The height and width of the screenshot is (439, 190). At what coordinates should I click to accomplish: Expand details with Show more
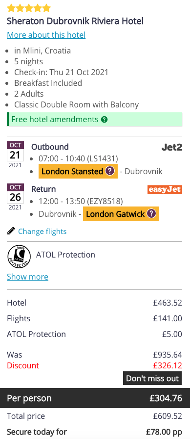(x=27, y=277)
